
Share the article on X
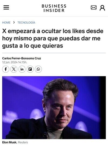[14, 69]
